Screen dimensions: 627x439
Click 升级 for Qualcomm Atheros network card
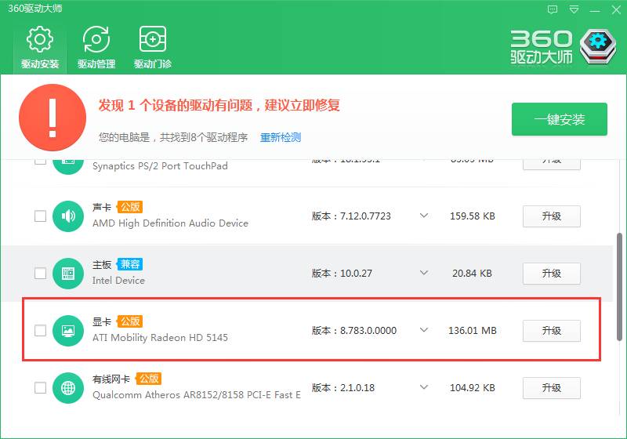pos(552,388)
